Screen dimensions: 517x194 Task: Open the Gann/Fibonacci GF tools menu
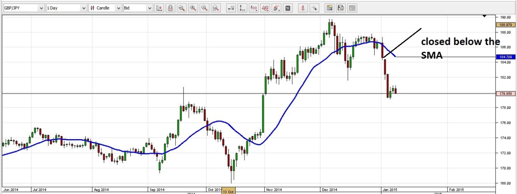coord(276,8)
